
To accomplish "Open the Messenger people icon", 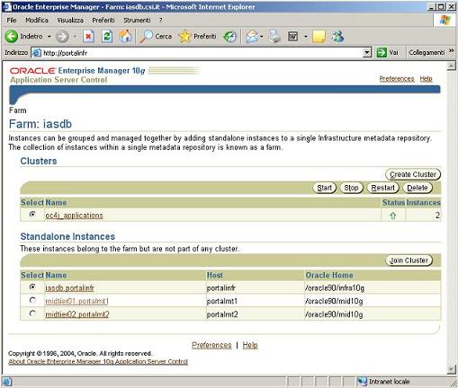I will click(x=337, y=36).
